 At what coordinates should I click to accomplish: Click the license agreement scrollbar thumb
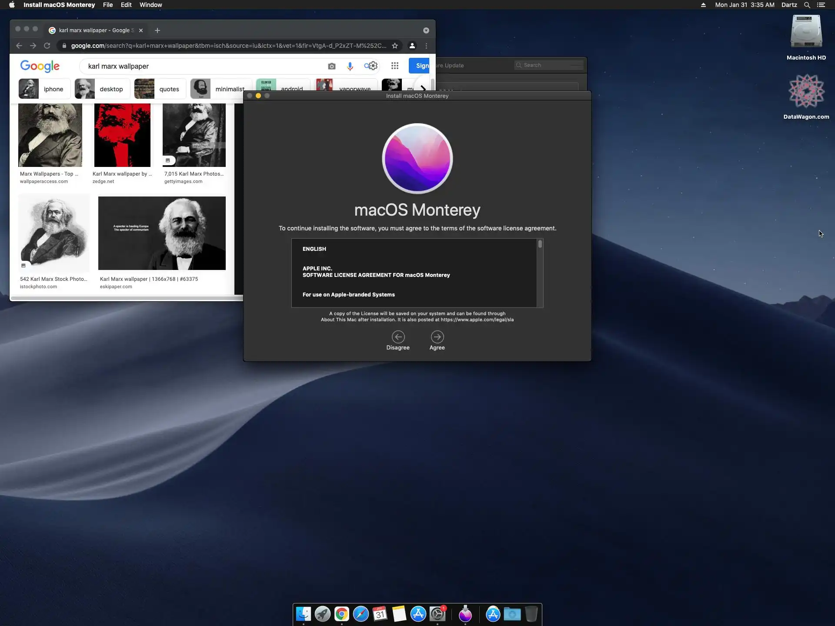coord(540,244)
